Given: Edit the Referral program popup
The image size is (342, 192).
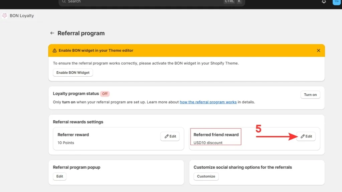Looking at the screenshot, I should pos(59,176).
